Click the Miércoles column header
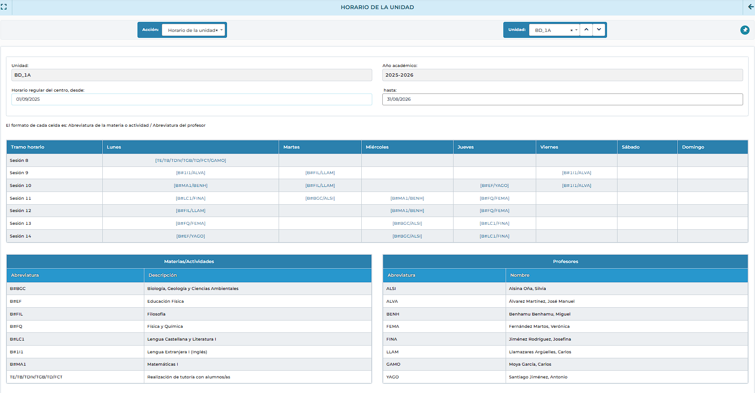 pyautogui.click(x=407, y=147)
